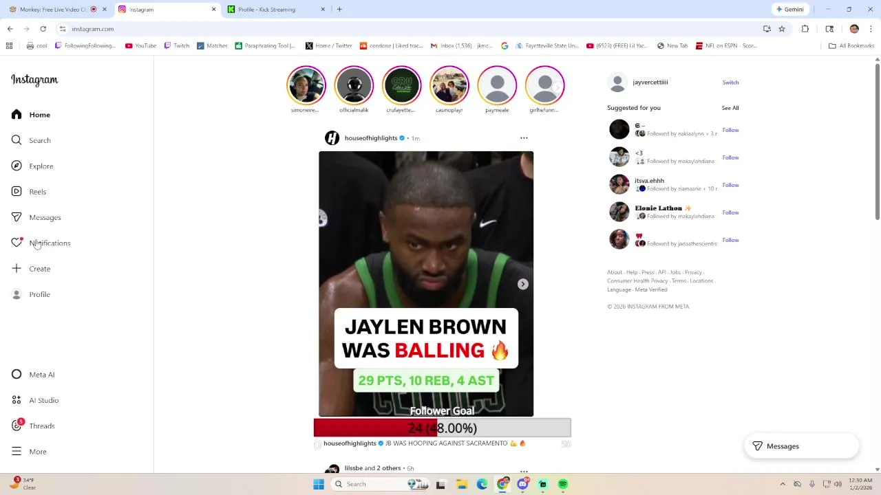
Task: Open Windows Start menu
Action: [x=319, y=484]
